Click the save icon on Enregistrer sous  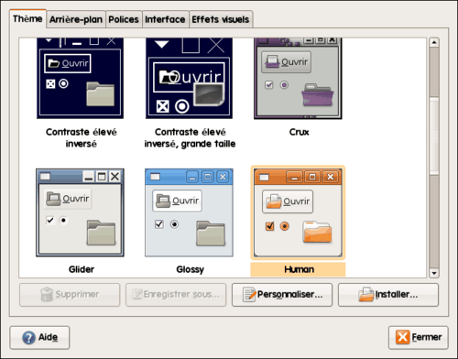click(136, 294)
